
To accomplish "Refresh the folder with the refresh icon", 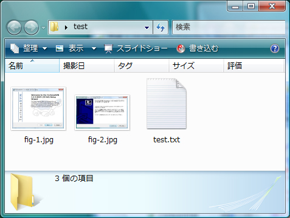I will (161, 27).
